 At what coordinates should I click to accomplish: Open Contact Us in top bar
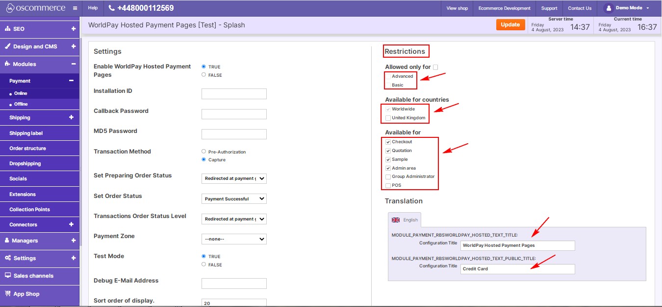[x=580, y=8]
